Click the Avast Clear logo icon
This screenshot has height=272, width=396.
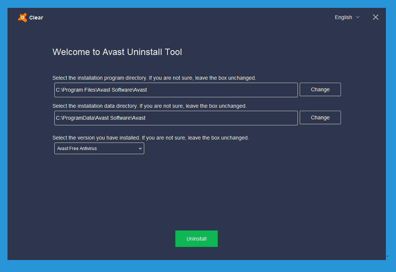click(x=22, y=18)
